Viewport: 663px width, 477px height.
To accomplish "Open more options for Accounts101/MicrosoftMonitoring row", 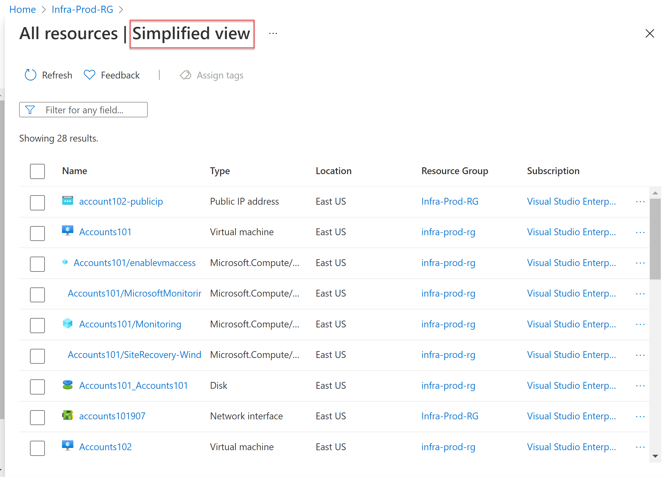I will pyautogui.click(x=640, y=293).
